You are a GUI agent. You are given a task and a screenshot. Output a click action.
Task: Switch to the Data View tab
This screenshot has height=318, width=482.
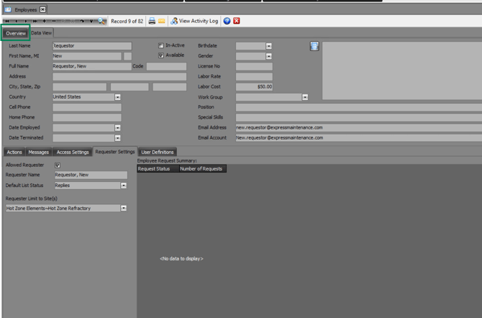click(41, 33)
